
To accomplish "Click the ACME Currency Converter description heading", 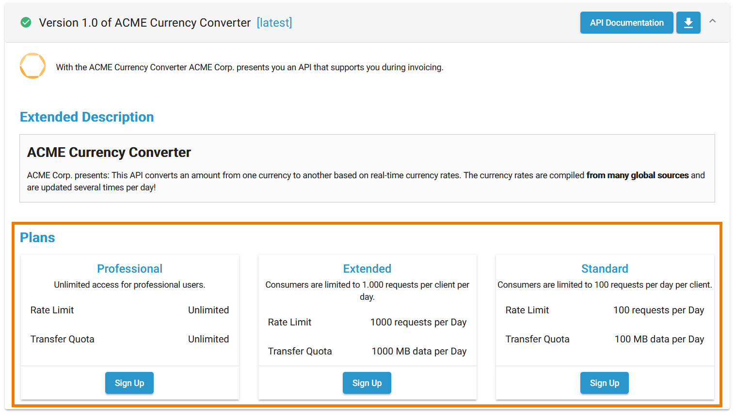I will 109,153.
